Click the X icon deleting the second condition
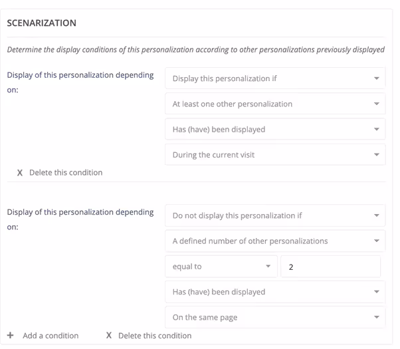 [108, 336]
